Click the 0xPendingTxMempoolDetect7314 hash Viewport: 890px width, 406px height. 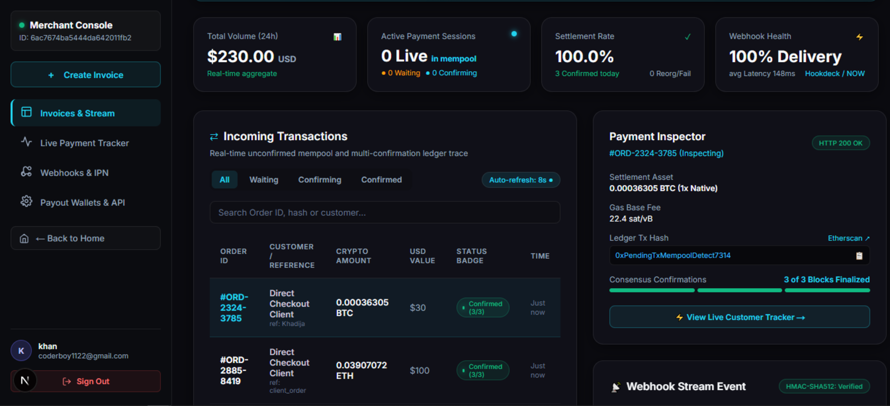pyautogui.click(x=673, y=255)
